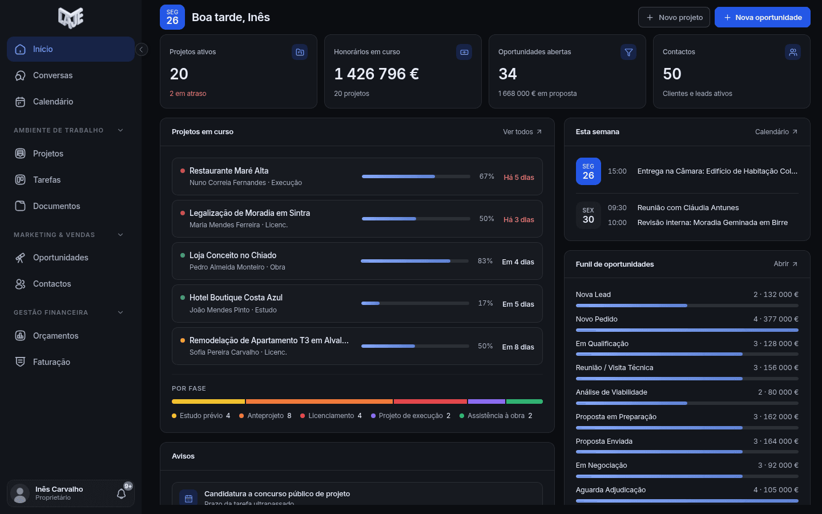Viewport: 822px width, 514px height.
Task: Go to Início in the sidebar
Action: click(71, 49)
